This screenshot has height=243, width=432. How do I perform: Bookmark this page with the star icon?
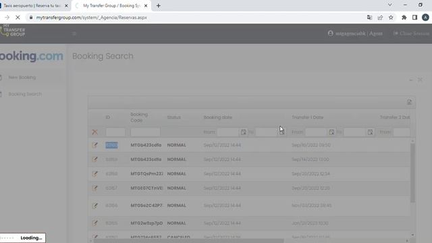(391, 18)
